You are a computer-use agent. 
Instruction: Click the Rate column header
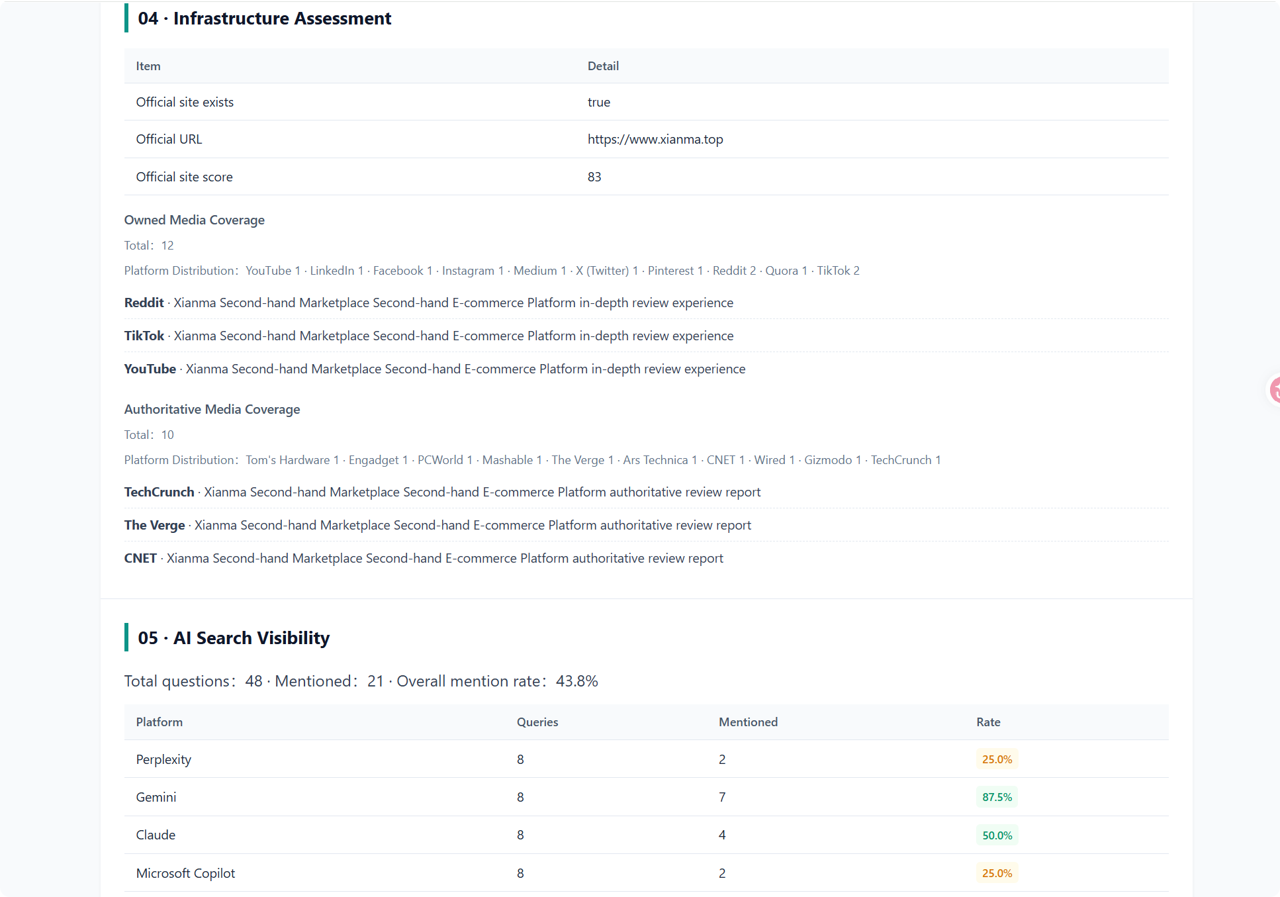[988, 722]
